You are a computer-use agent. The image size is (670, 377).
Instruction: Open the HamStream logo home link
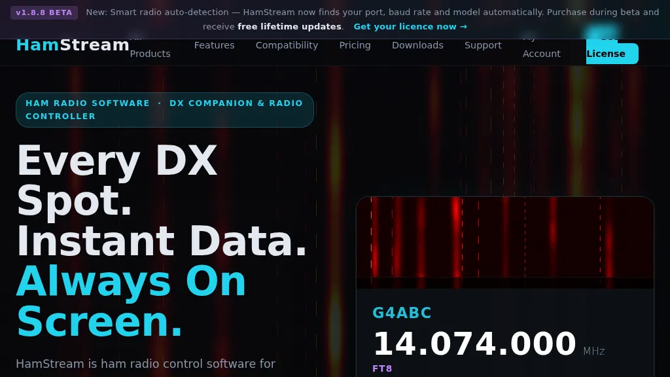click(x=73, y=45)
